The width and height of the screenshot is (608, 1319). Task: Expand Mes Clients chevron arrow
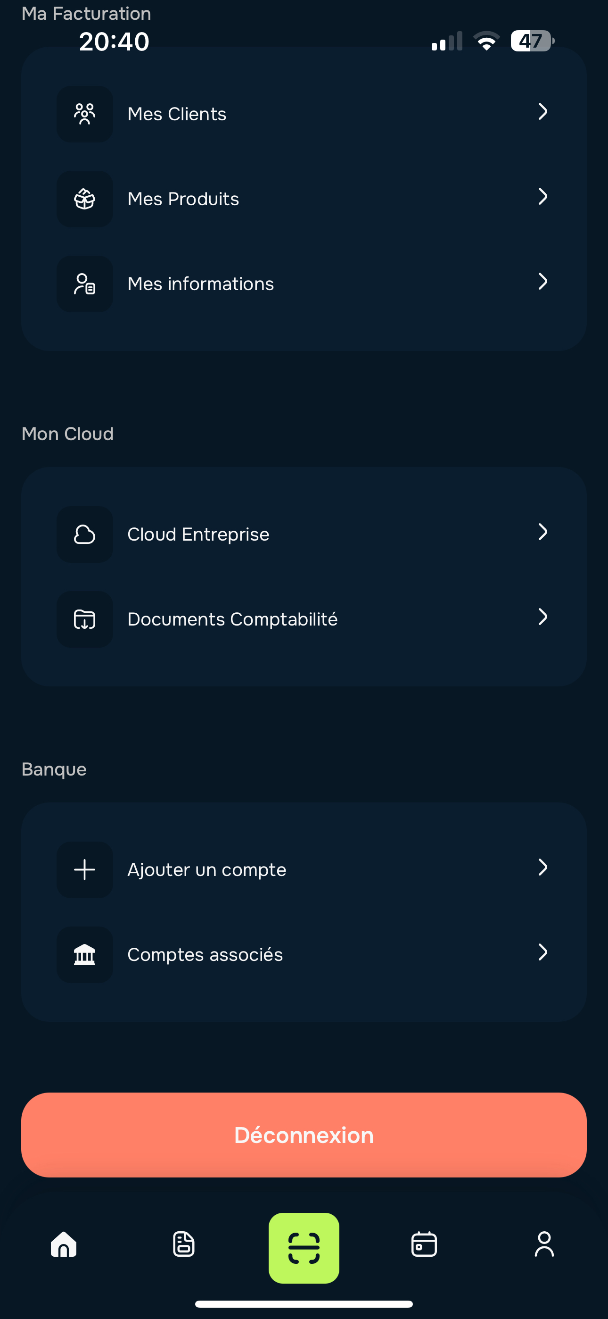click(x=542, y=112)
